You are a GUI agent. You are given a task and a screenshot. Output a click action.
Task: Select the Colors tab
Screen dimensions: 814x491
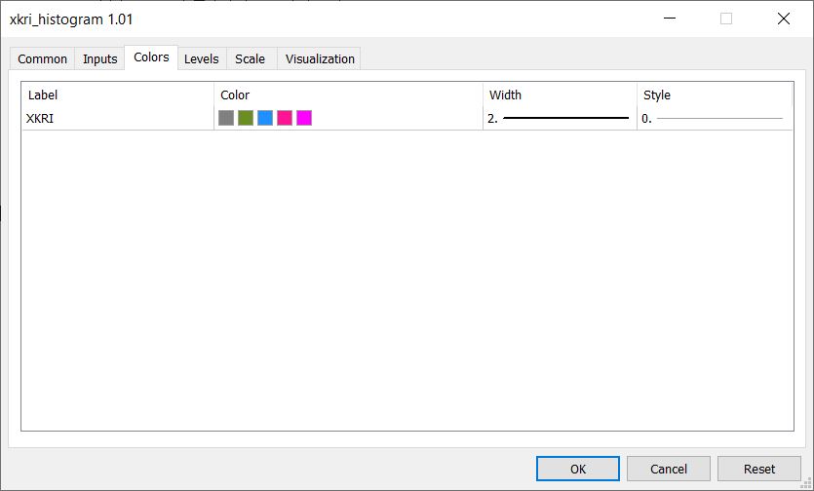pyautogui.click(x=151, y=57)
